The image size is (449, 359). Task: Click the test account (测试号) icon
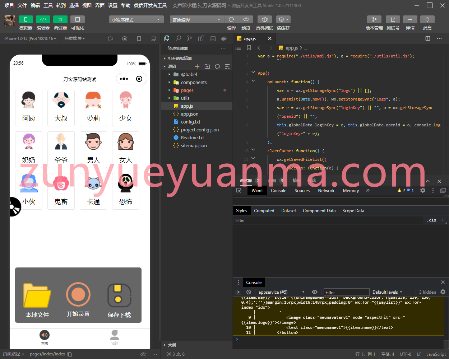tap(393, 19)
